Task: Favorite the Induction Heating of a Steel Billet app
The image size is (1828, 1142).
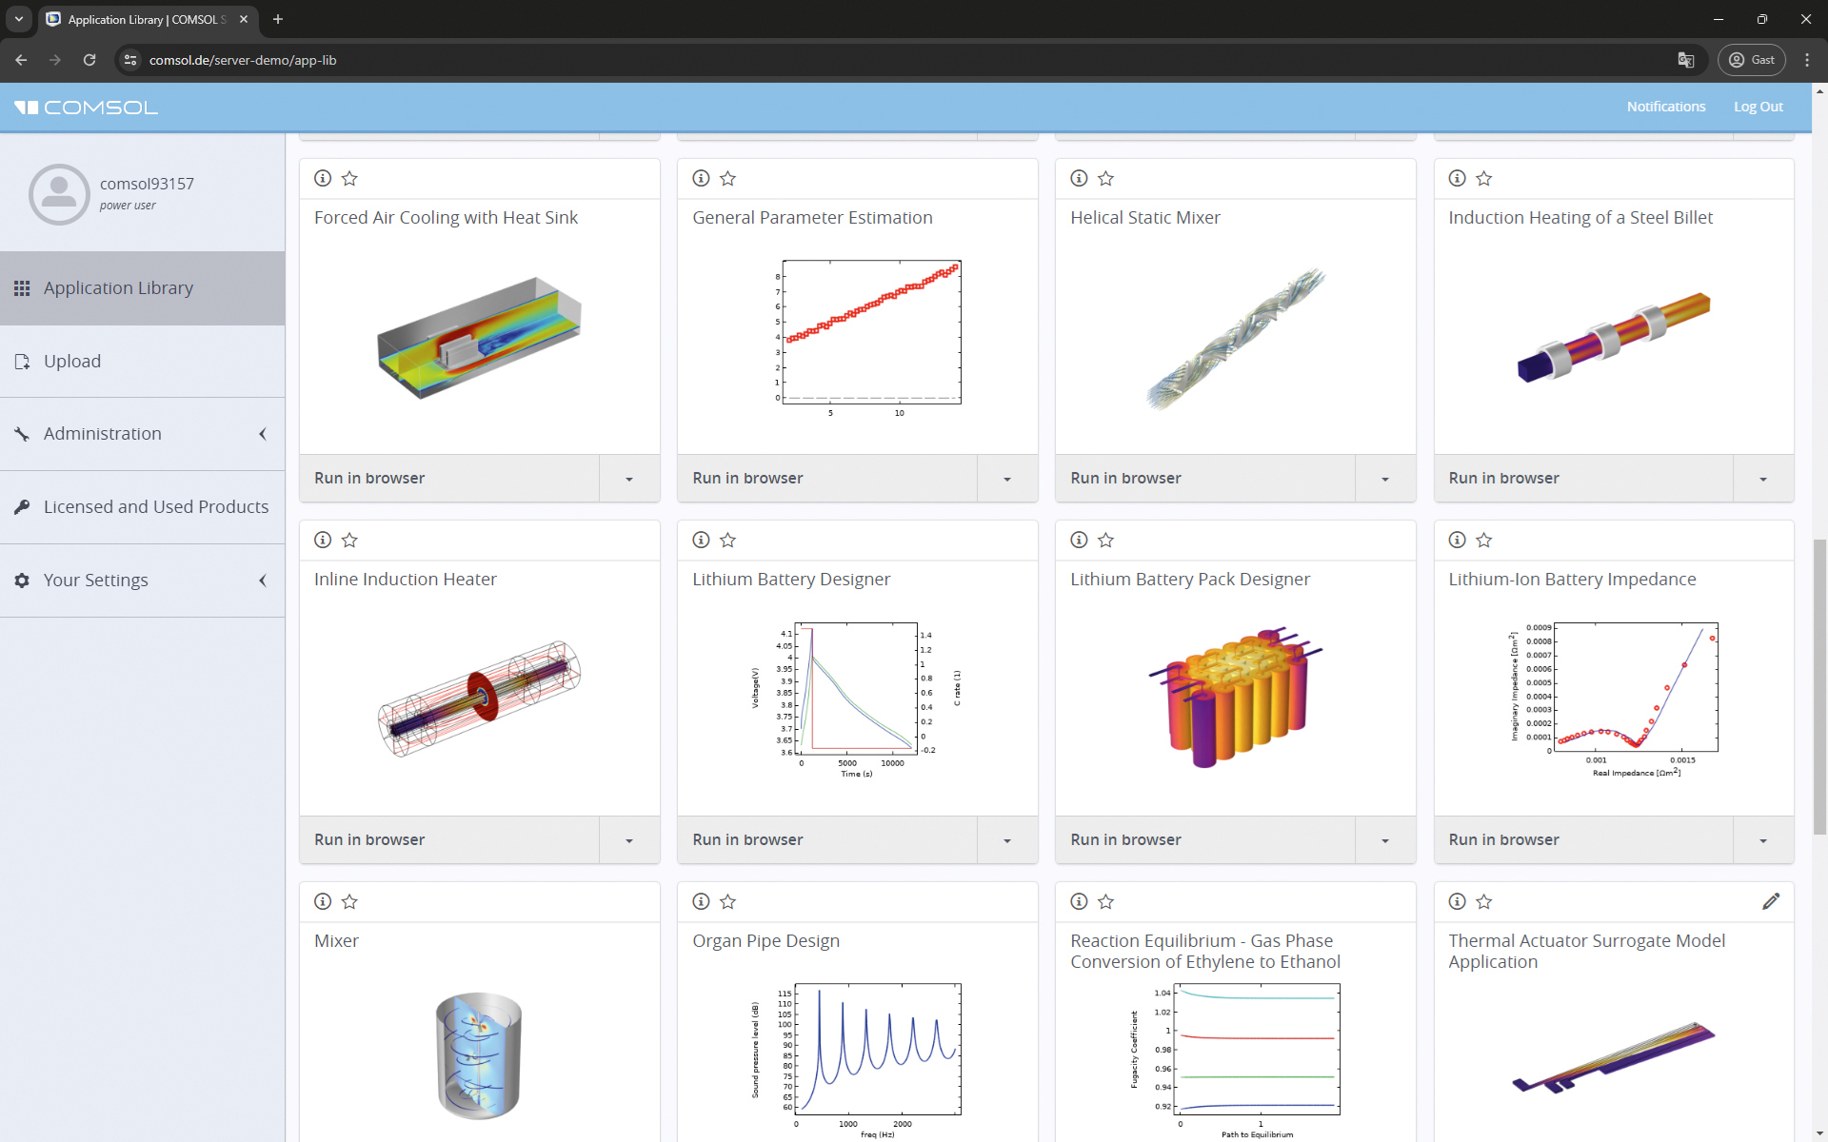Action: click(1483, 178)
